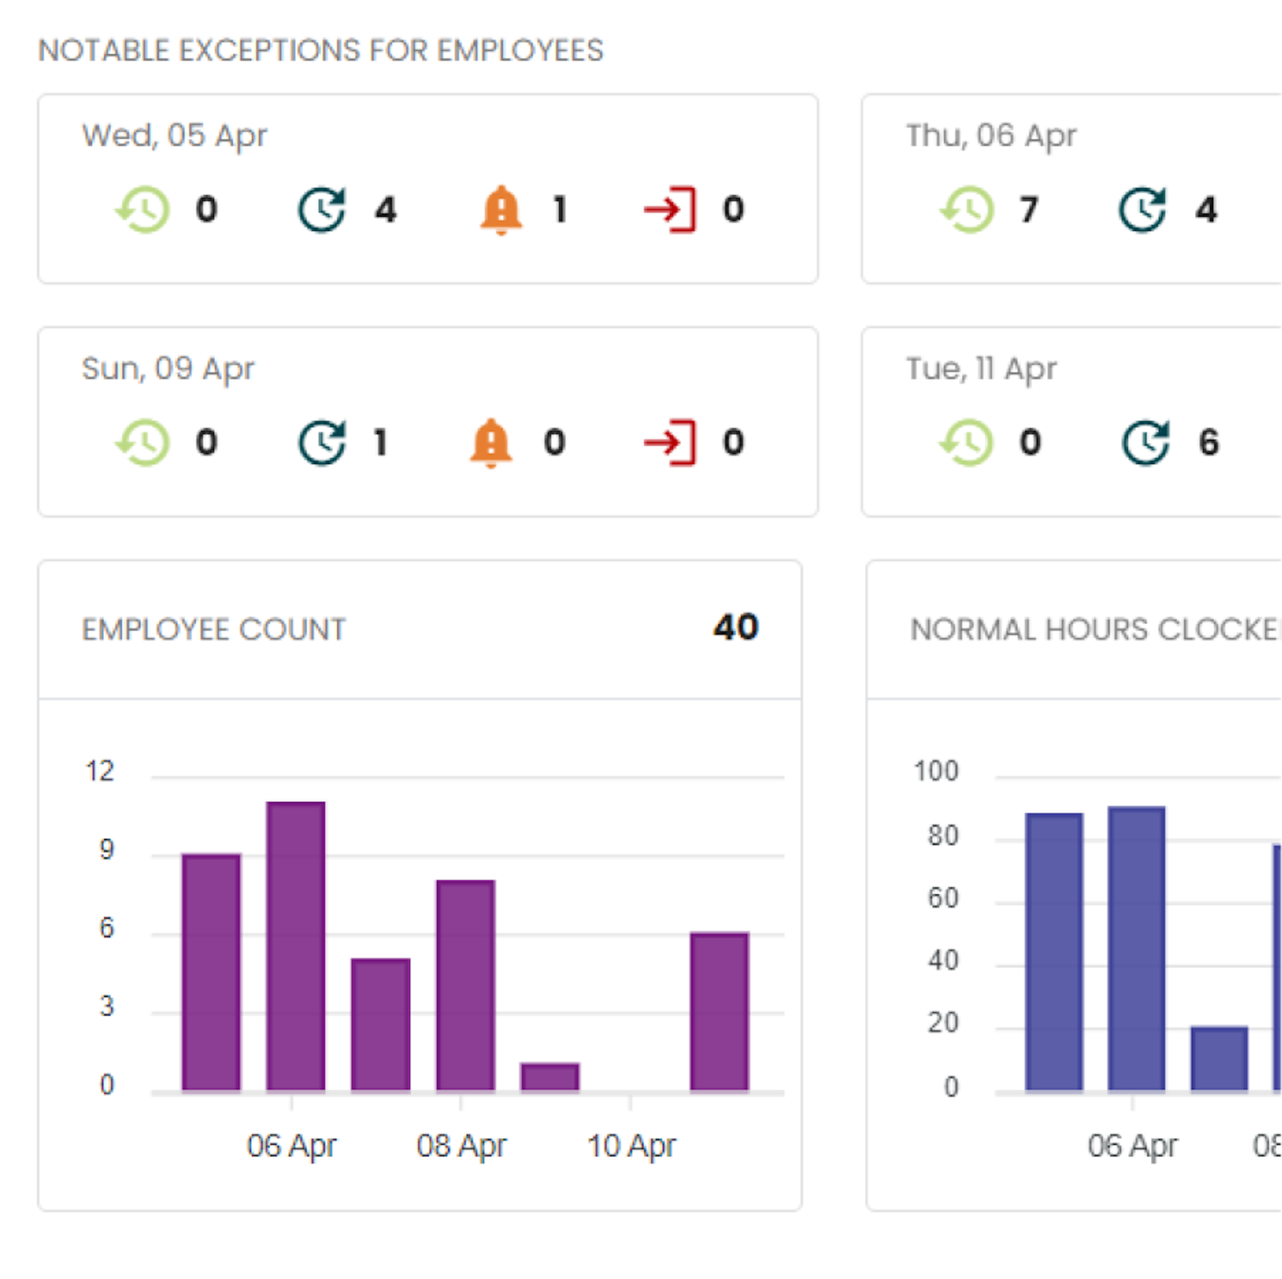Click the last purple bar in Employee Count
Image resolution: width=1282 pixels, height=1279 pixels.
pos(720,1012)
